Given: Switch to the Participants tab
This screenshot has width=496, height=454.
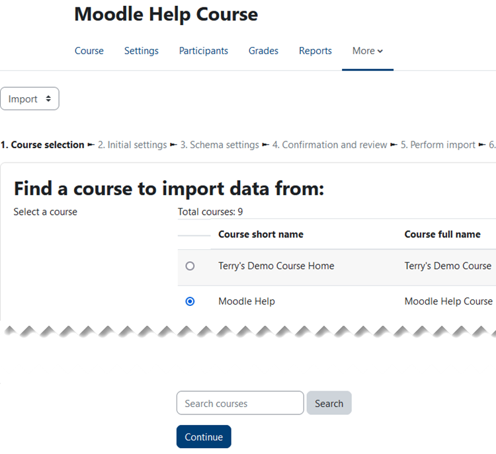Looking at the screenshot, I should (x=204, y=51).
